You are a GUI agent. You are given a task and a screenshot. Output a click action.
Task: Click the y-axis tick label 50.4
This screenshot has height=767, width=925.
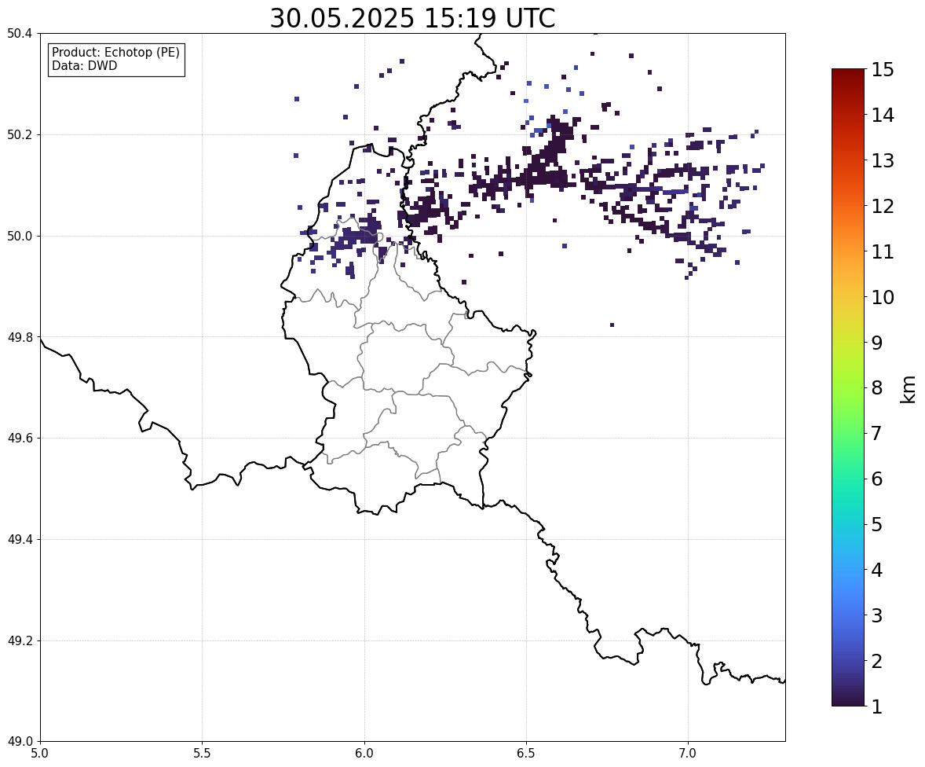(x=20, y=34)
